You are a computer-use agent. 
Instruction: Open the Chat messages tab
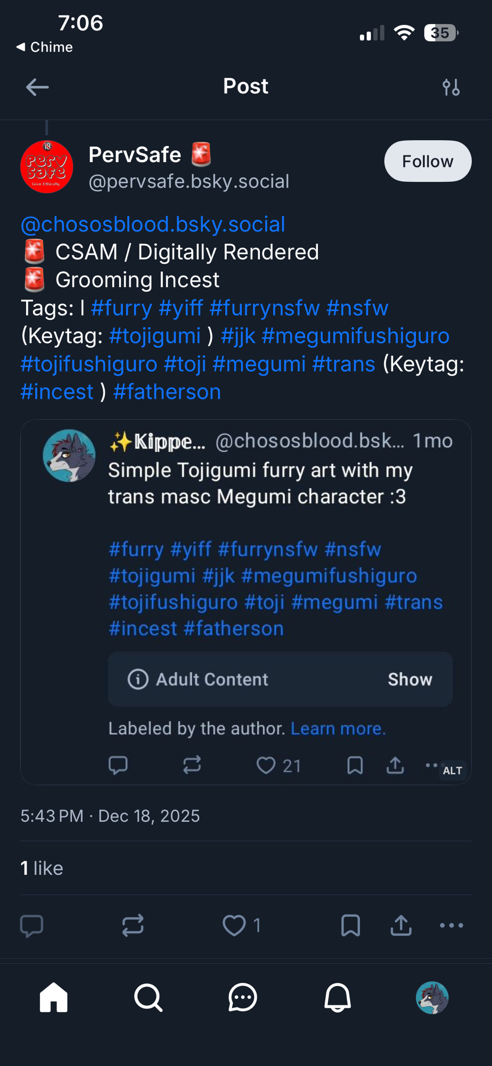[x=243, y=997]
